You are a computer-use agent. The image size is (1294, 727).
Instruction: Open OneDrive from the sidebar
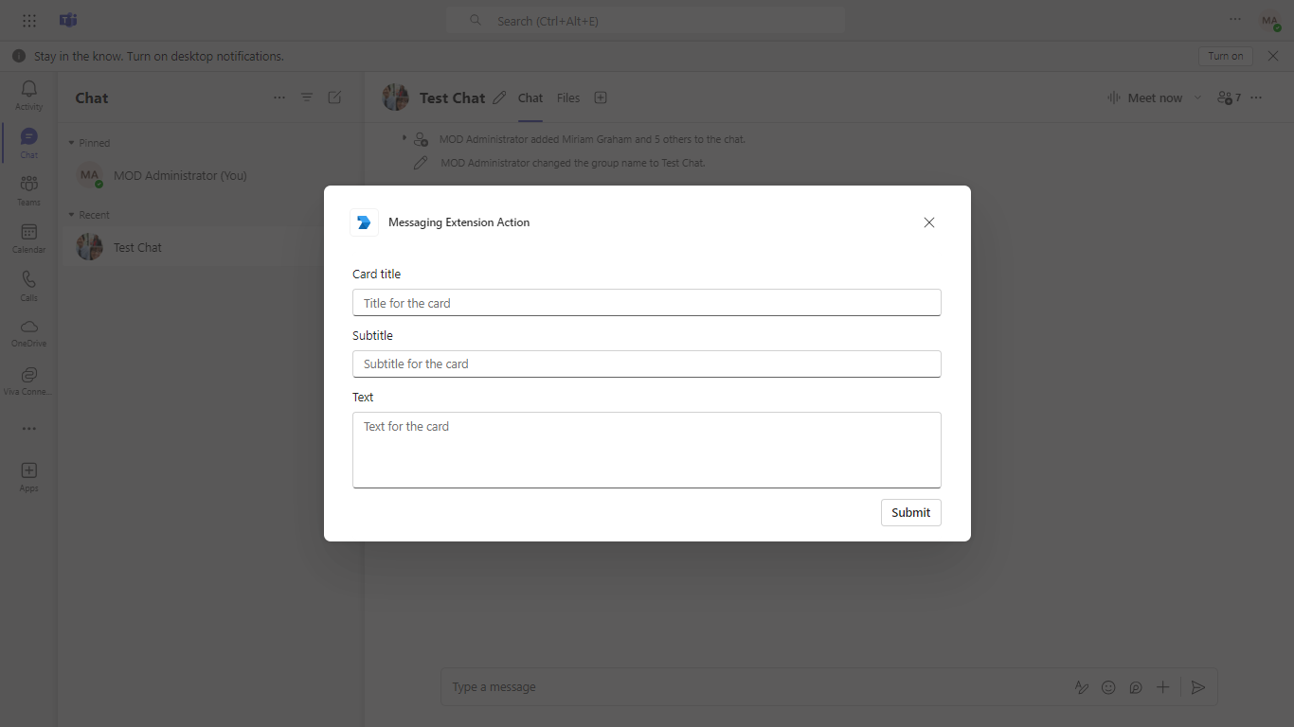click(x=28, y=332)
